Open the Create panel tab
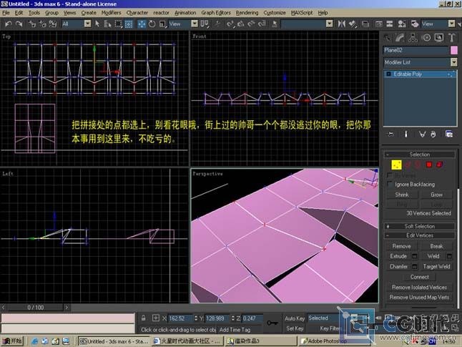Screen dimensions: 462x347 (x=388, y=38)
